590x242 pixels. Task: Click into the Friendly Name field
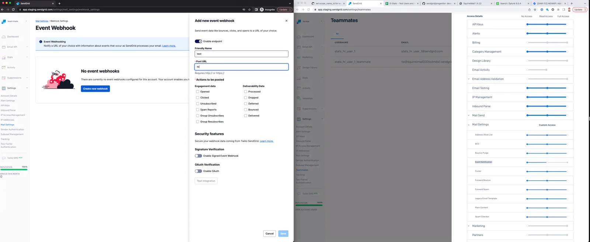tap(242, 54)
